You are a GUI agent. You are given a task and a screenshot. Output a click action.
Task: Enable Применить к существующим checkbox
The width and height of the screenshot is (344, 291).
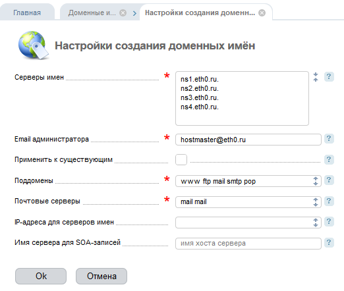click(x=181, y=159)
